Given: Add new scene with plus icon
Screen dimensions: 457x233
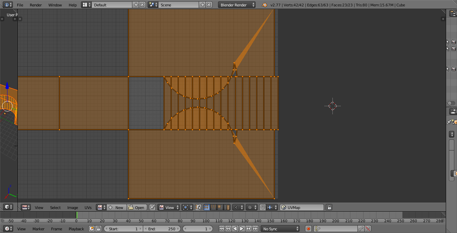Looking at the screenshot, I should pos(202,5).
